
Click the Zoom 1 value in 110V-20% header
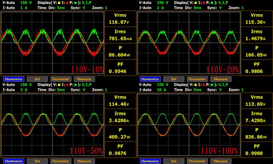pos(243,8)
